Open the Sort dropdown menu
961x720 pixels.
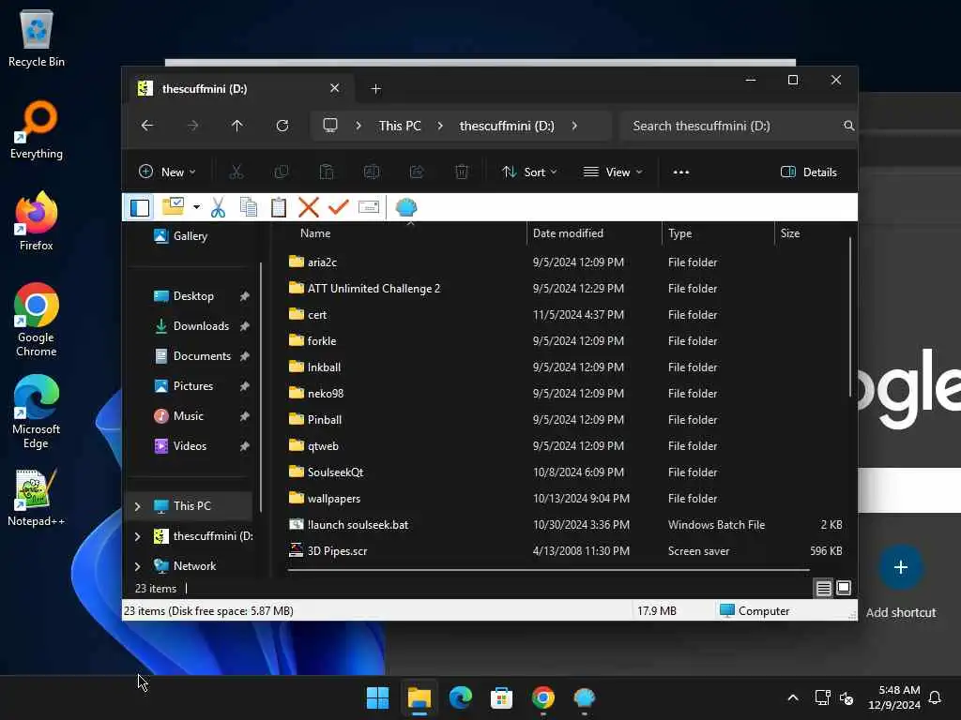[x=529, y=172]
